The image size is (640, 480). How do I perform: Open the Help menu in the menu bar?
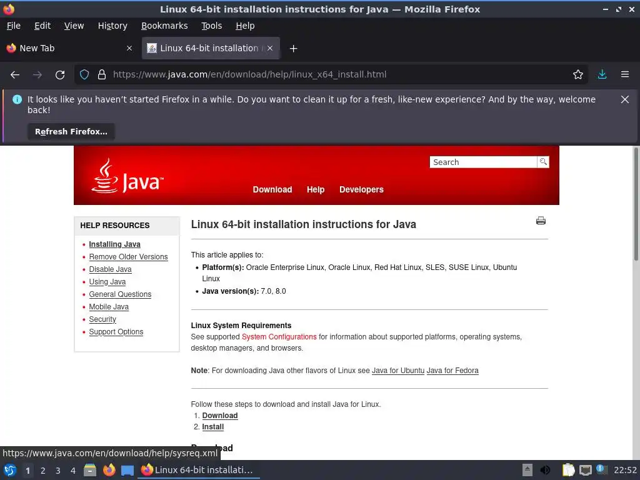(x=245, y=26)
